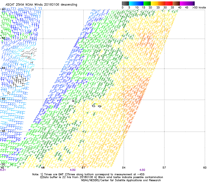This screenshot has width=207, height=182.
Task: Click the red 30-35 knots legend segment
Action: coord(169,3)
